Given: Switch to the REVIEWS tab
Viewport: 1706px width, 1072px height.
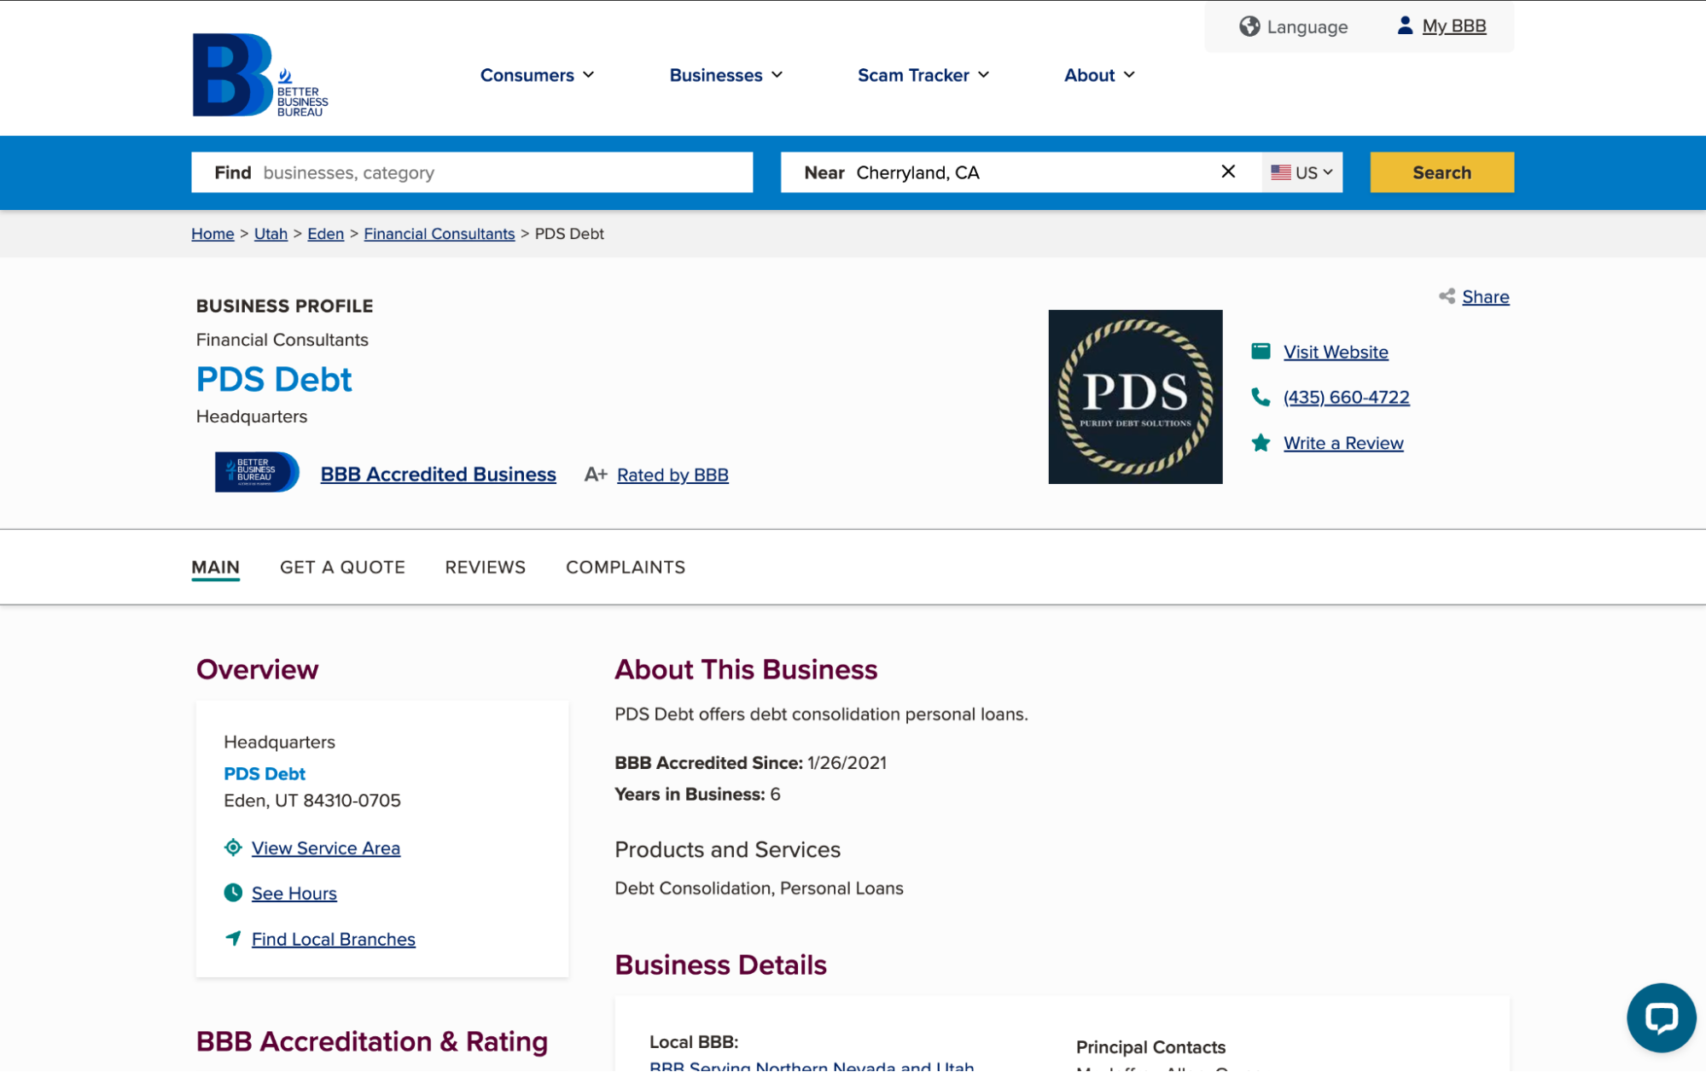Looking at the screenshot, I should coord(485,568).
